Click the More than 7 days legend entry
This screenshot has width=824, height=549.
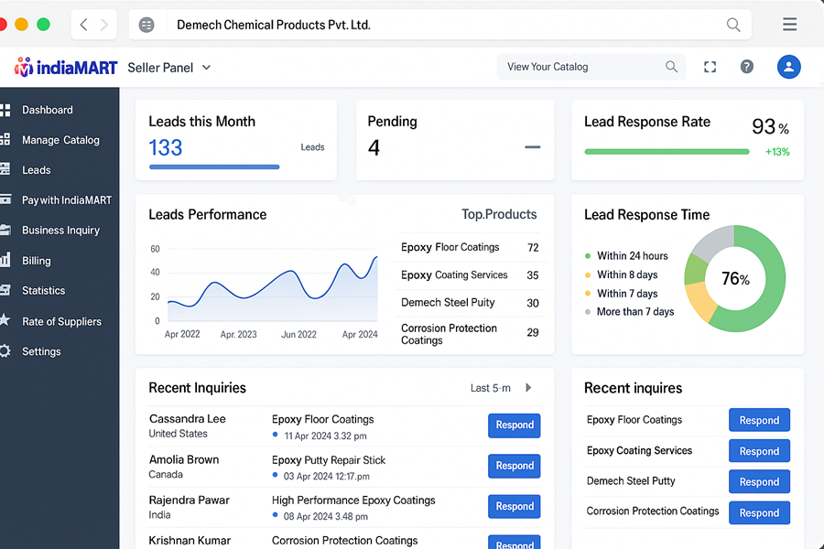pyautogui.click(x=630, y=311)
